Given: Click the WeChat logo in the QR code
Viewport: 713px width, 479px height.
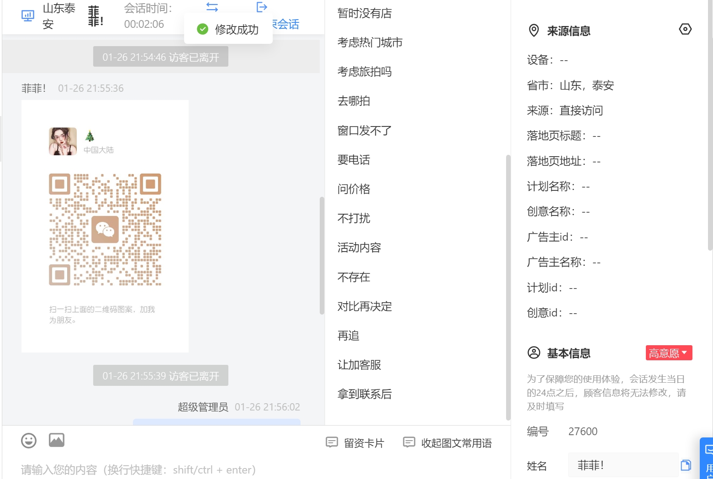Looking at the screenshot, I should tap(105, 229).
